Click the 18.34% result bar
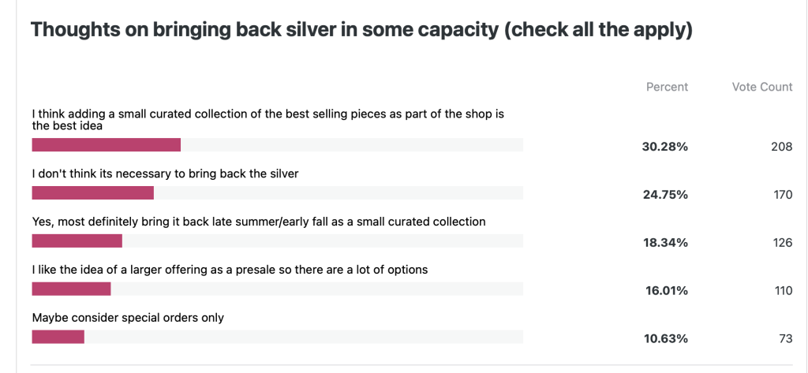 tap(77, 241)
